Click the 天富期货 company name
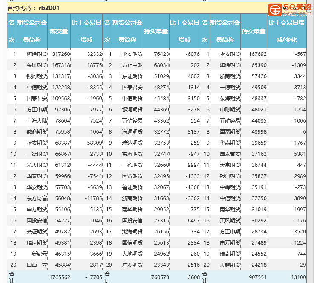The width and height of the screenshot is (314, 283). [x=230, y=165]
